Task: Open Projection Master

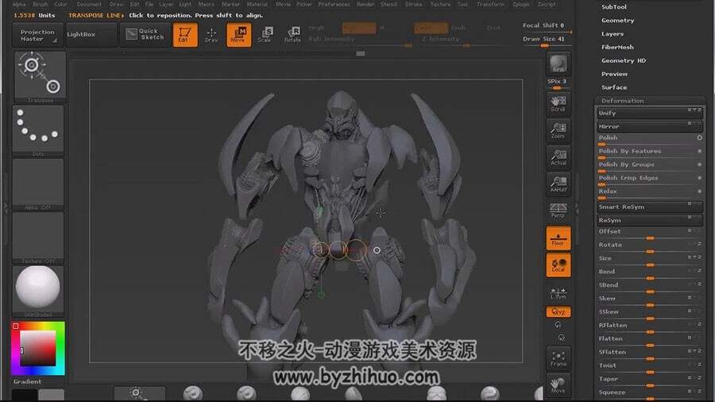Action: click(37, 35)
